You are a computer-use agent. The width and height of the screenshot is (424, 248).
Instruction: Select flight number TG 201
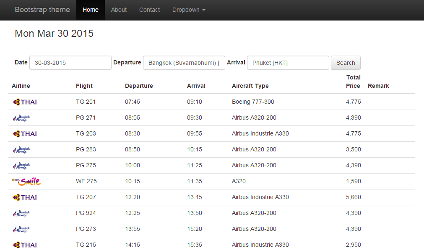pyautogui.click(x=86, y=102)
